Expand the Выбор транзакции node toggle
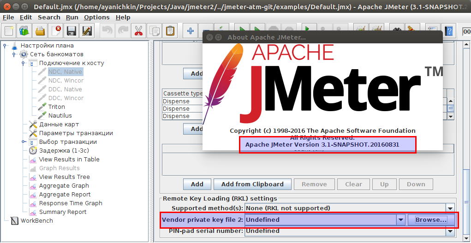The height and width of the screenshot is (243, 471). click(23, 142)
